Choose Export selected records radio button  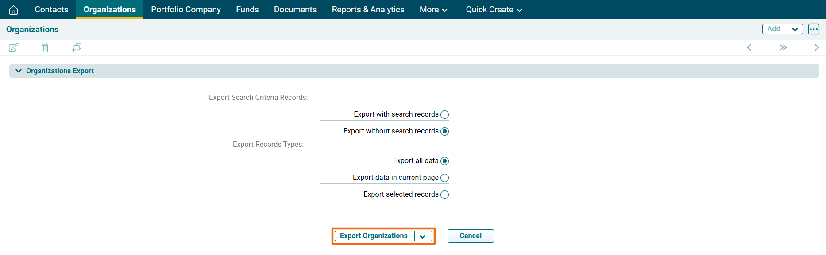click(x=445, y=195)
